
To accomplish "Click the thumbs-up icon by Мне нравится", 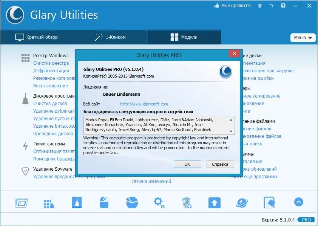I will point(217,6).
